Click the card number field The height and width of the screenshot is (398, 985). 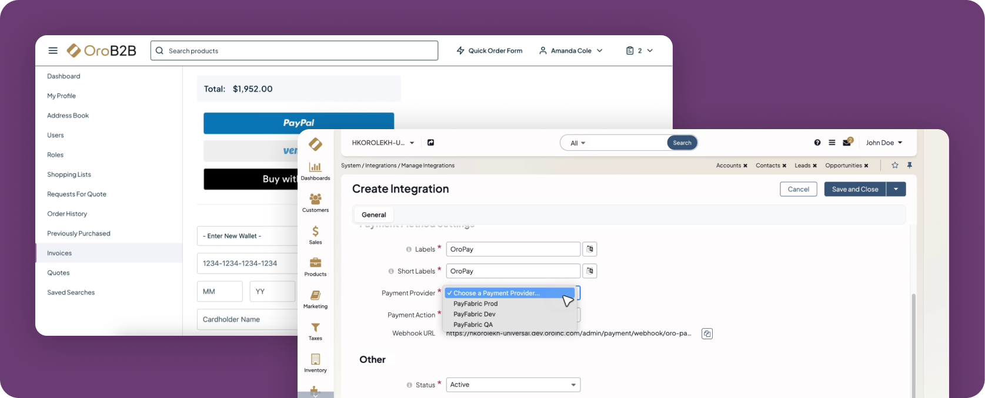point(248,264)
